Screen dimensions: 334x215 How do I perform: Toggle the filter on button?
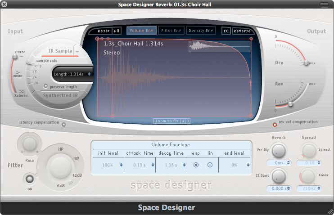(x=30, y=179)
